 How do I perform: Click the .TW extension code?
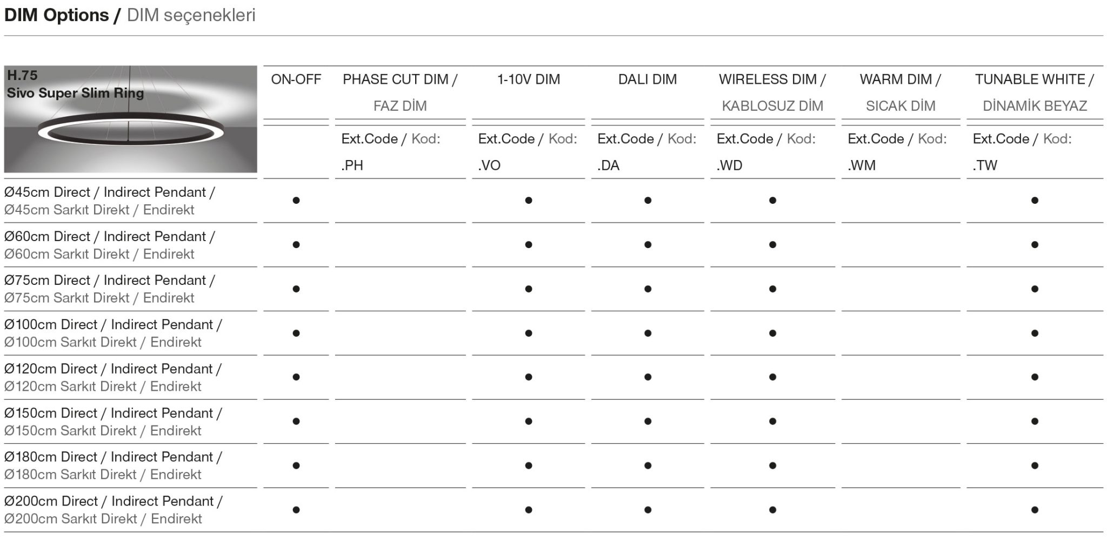985,165
